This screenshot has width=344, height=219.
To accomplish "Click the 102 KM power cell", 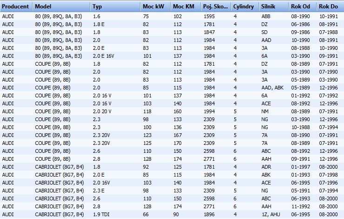I will pos(178,16).
